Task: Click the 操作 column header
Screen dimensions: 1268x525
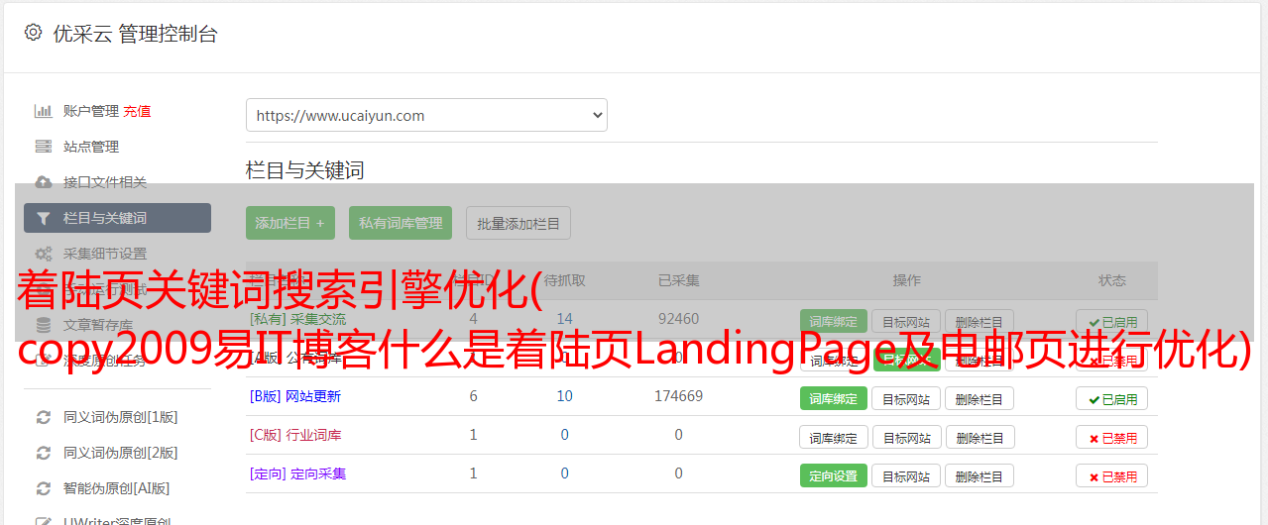Action: click(906, 280)
